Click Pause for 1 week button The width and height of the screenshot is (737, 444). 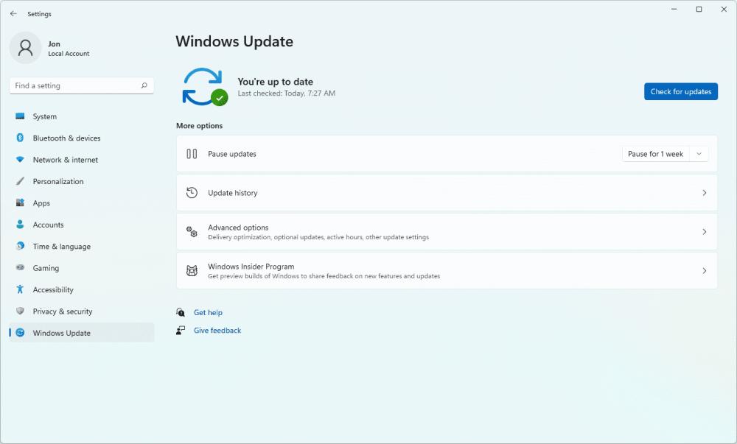[x=656, y=154]
